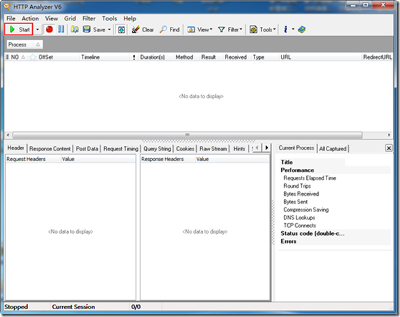This screenshot has height=317, width=400.
Task: Open the Filter funnel dropdown
Action: pos(230,29)
